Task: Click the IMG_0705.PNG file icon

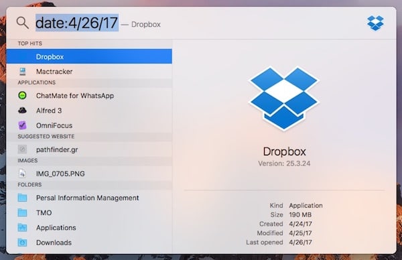Action: pyautogui.click(x=22, y=174)
